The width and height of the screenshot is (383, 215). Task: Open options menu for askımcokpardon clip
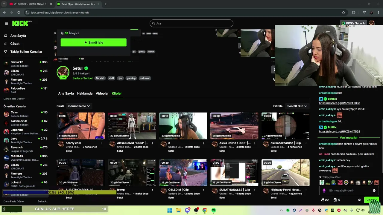point(306,143)
